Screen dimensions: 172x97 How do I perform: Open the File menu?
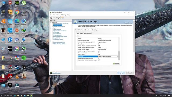51,15
